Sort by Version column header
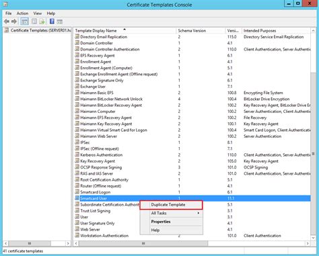 [234, 31]
